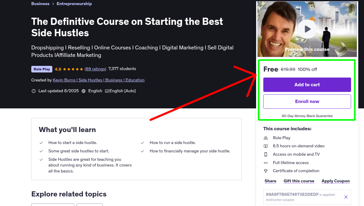Open the Business breadcrumb category
This screenshot has width=364, height=206.
(x=40, y=4)
